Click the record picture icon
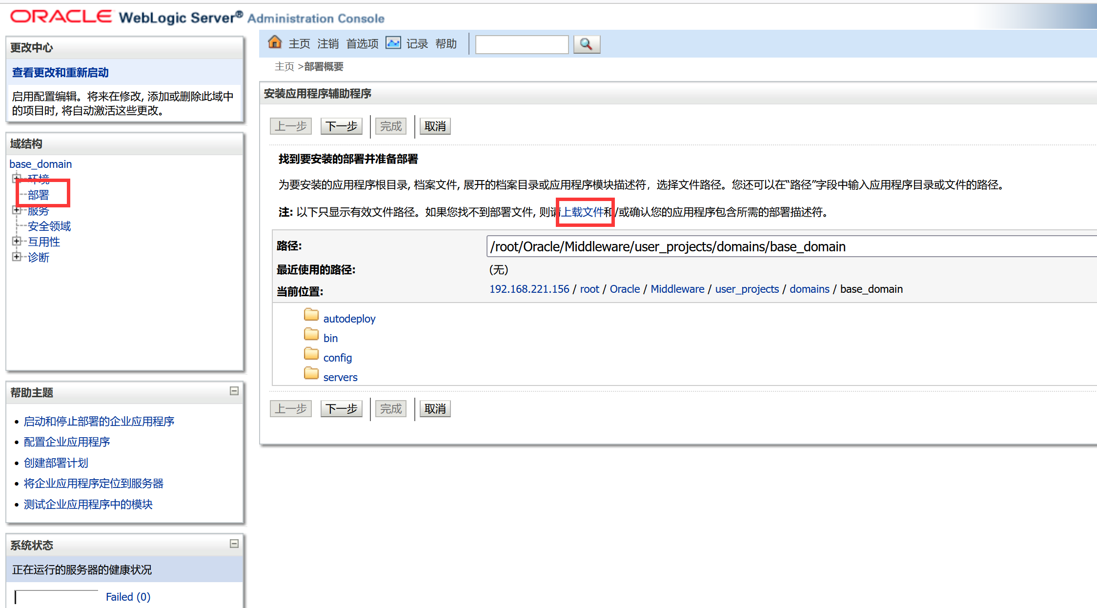This screenshot has width=1097, height=608. click(x=393, y=43)
